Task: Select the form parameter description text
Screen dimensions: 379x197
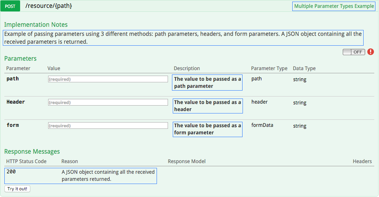Action: pyautogui.click(x=207, y=129)
